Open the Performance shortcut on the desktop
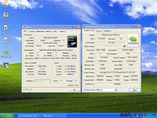This screenshot has height=118, width=157. click(6, 16)
